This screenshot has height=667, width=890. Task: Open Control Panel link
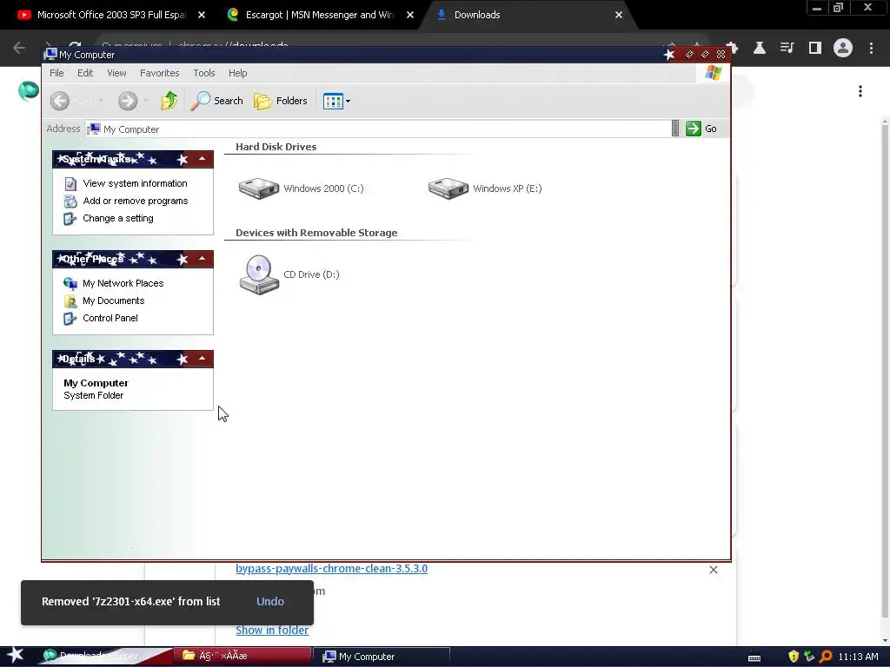pos(110,318)
